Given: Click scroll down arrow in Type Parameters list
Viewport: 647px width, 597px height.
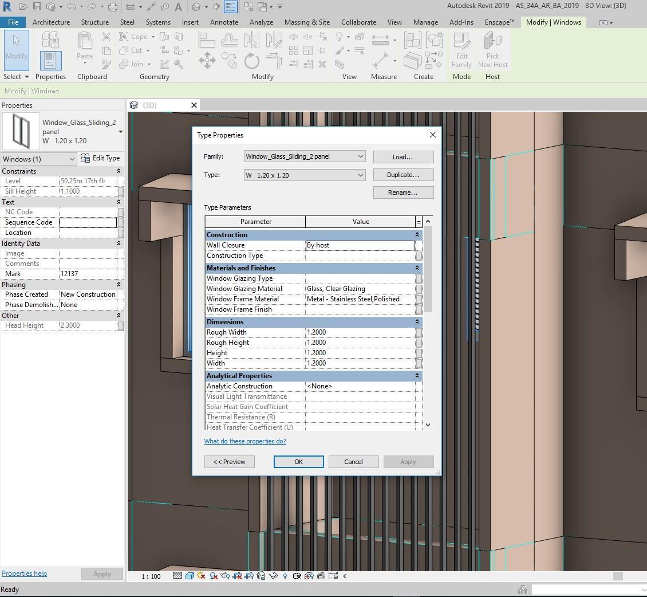Looking at the screenshot, I should pos(428,425).
